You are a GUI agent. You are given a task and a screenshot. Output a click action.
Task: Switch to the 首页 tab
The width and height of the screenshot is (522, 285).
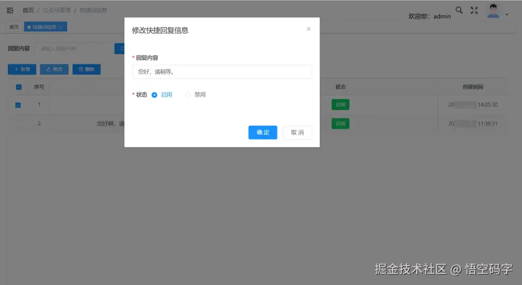(13, 27)
